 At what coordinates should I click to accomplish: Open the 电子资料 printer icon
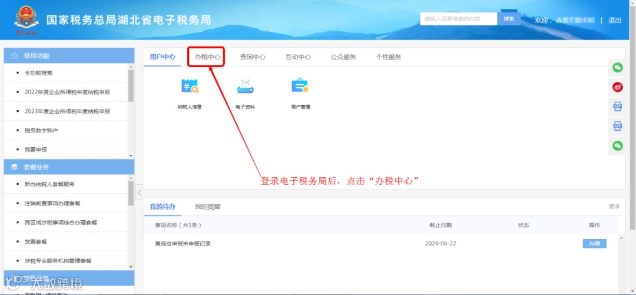point(245,86)
